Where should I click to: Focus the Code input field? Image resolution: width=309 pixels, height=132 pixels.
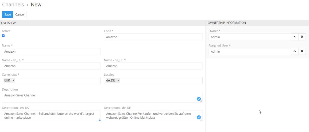[153, 37]
